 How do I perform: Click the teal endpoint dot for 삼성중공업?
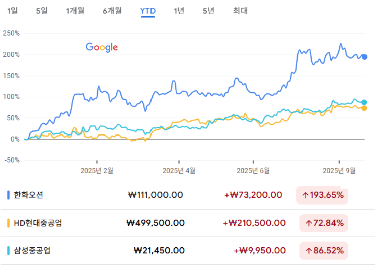[x=364, y=102]
